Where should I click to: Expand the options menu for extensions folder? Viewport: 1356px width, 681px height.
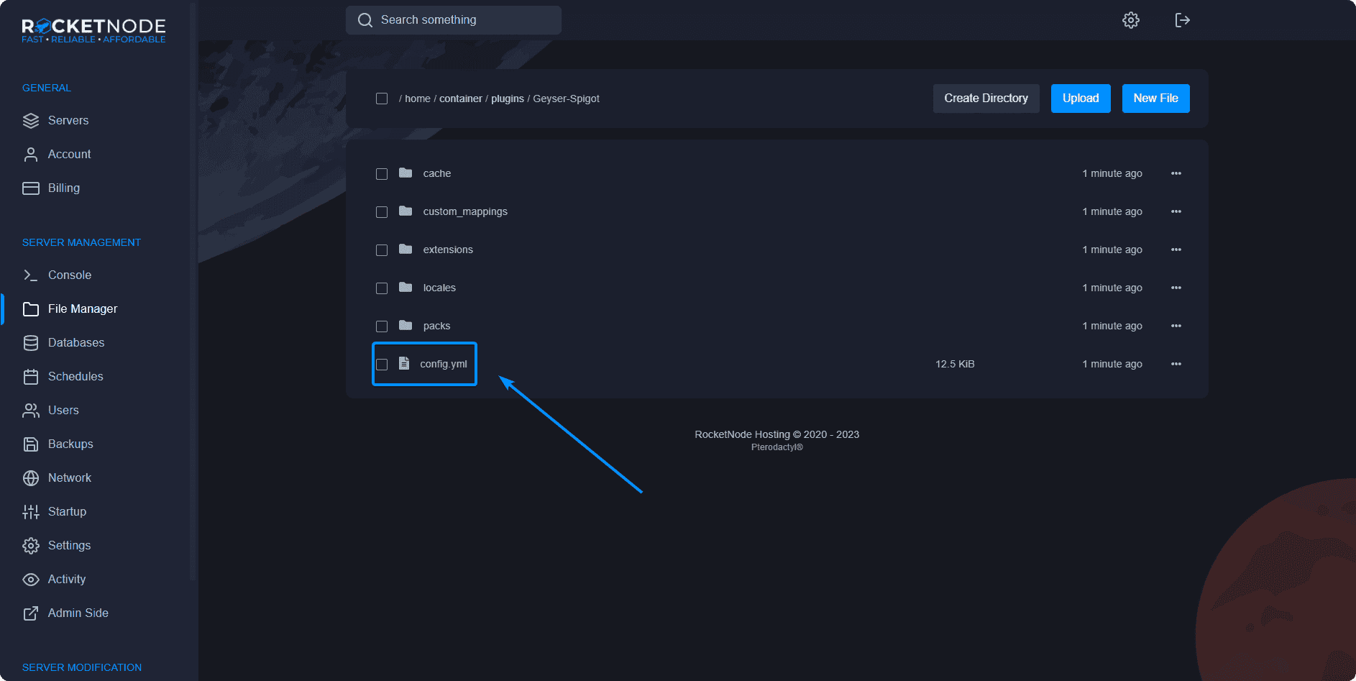click(x=1176, y=250)
